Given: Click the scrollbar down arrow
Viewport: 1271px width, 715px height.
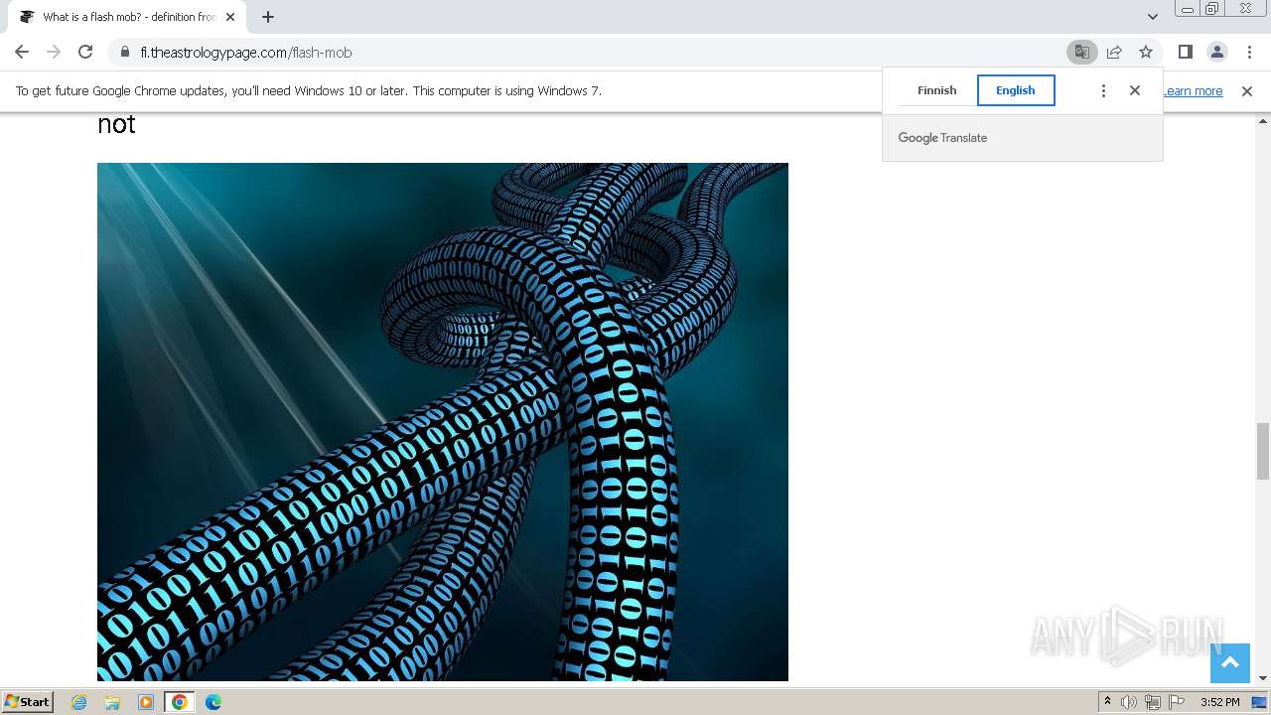Looking at the screenshot, I should [x=1263, y=678].
